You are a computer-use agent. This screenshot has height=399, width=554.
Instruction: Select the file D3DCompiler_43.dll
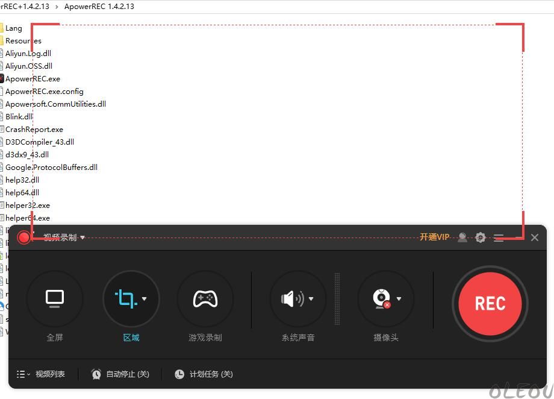pyautogui.click(x=40, y=142)
